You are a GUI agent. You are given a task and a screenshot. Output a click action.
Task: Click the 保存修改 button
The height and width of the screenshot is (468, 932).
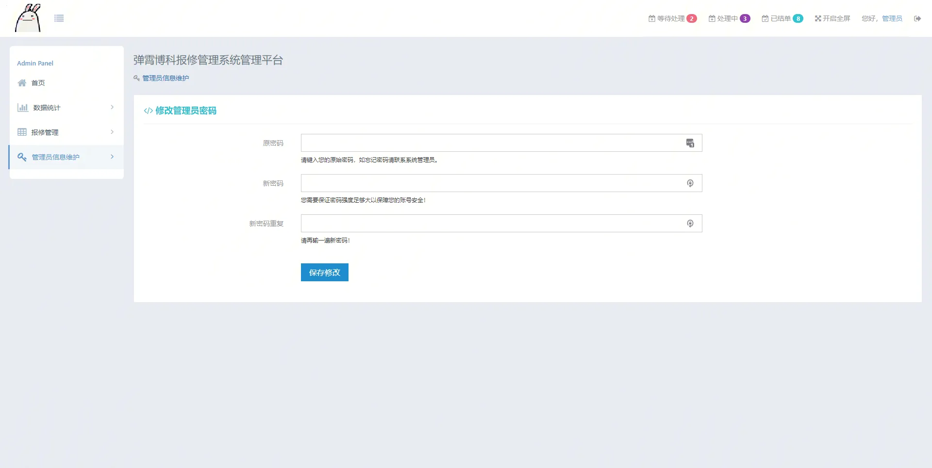click(x=324, y=273)
